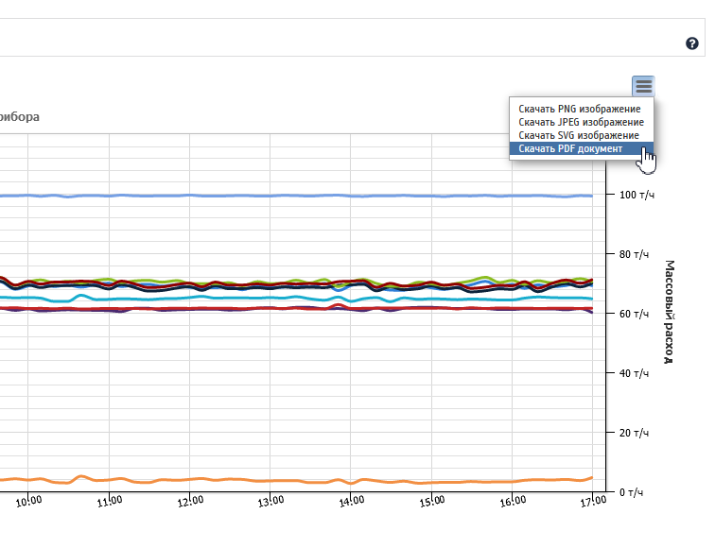
Task: Click the '20 т/ч' y-axis label
Action: click(x=634, y=433)
